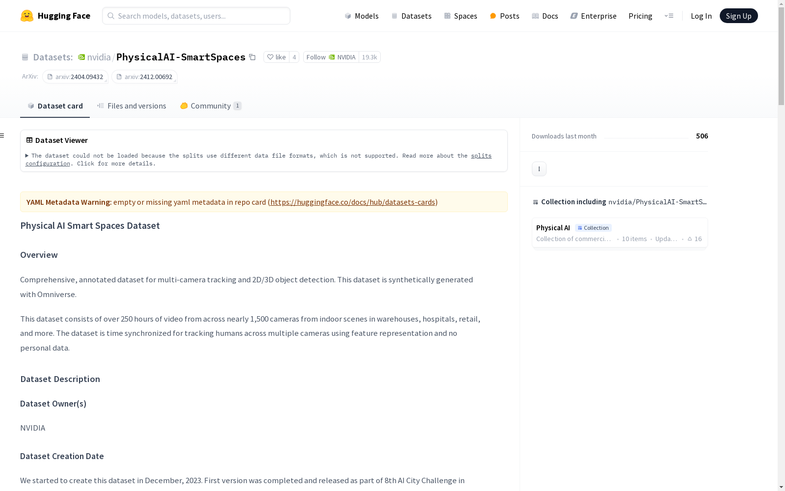Switch to the Dataset card tab
The height and width of the screenshot is (491, 785).
(55, 106)
